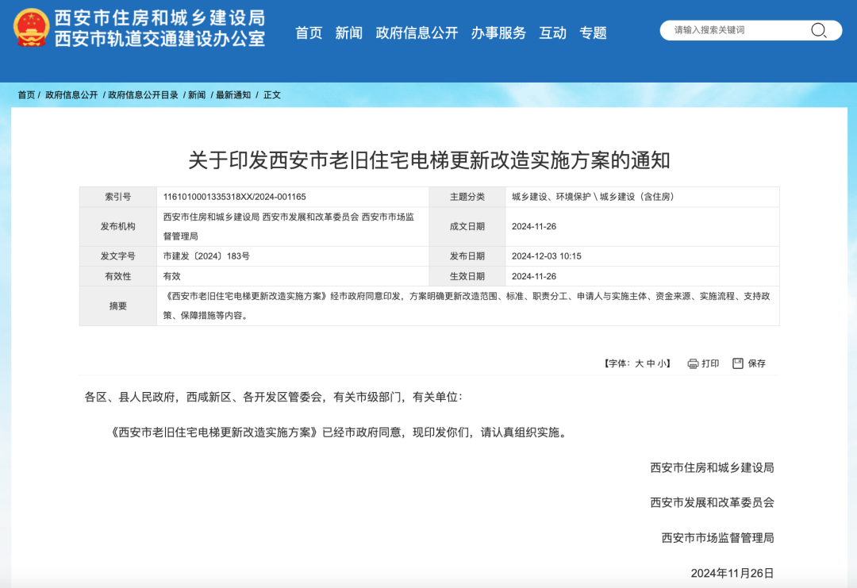Screen dimensions: 857x588
Task: Click the 主题分类 label cell
Action: [x=467, y=197]
